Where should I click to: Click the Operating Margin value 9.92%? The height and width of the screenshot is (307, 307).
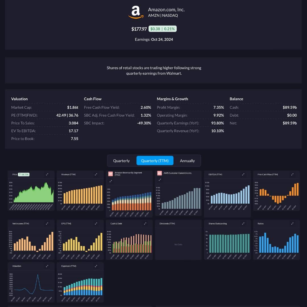219,115
